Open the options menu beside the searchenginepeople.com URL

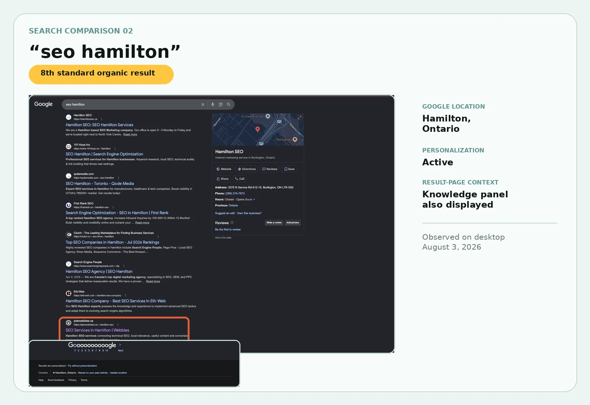click(124, 266)
